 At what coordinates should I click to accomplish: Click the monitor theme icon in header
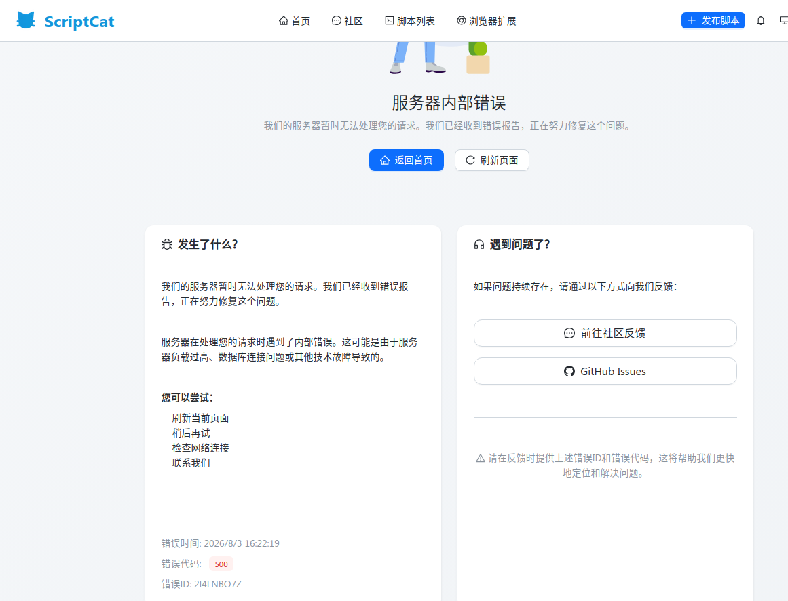point(783,20)
